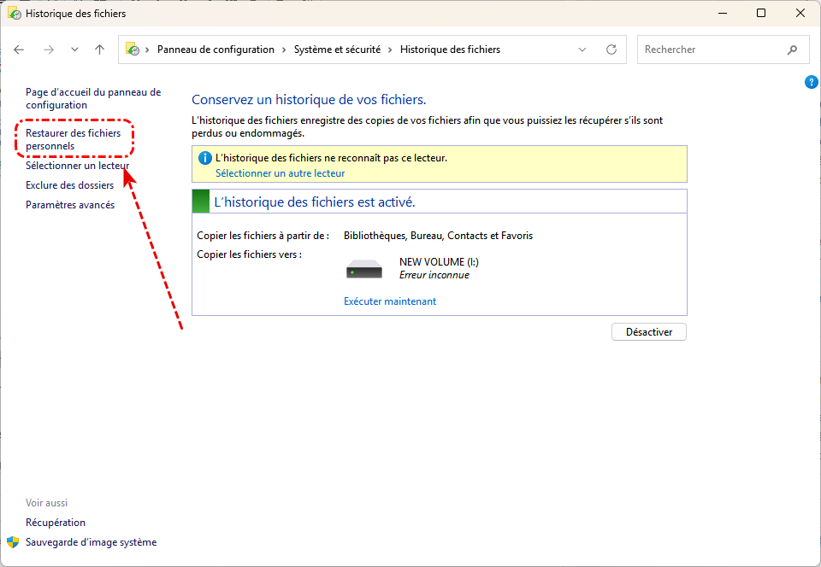Select Système et sécurité breadcrumb
Viewport: 821px width, 567px height.
(x=340, y=50)
